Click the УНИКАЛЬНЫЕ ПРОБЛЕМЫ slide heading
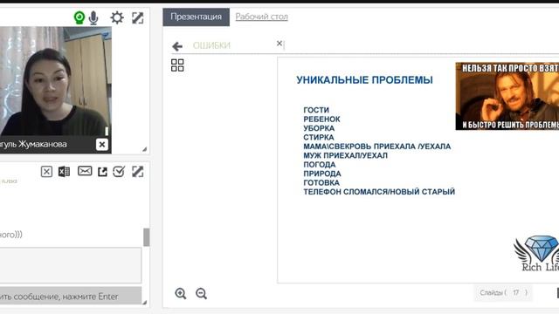The image size is (559, 314). tap(364, 80)
